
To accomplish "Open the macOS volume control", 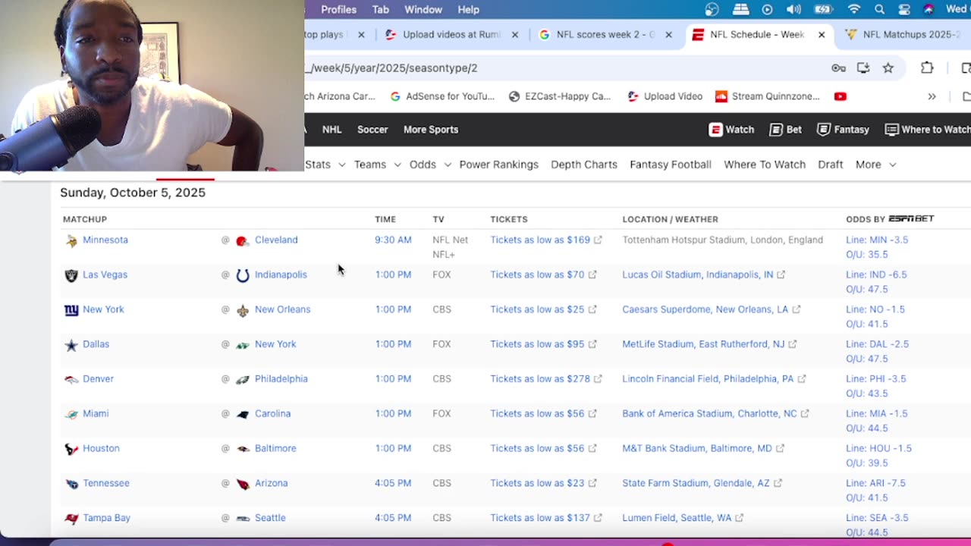I will pyautogui.click(x=793, y=10).
